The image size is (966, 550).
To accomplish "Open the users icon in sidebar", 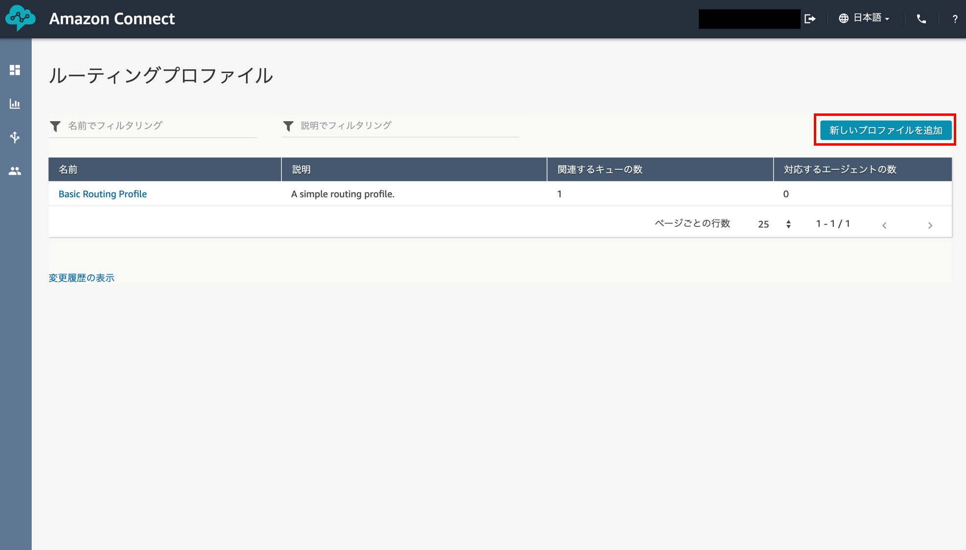I will (x=15, y=171).
